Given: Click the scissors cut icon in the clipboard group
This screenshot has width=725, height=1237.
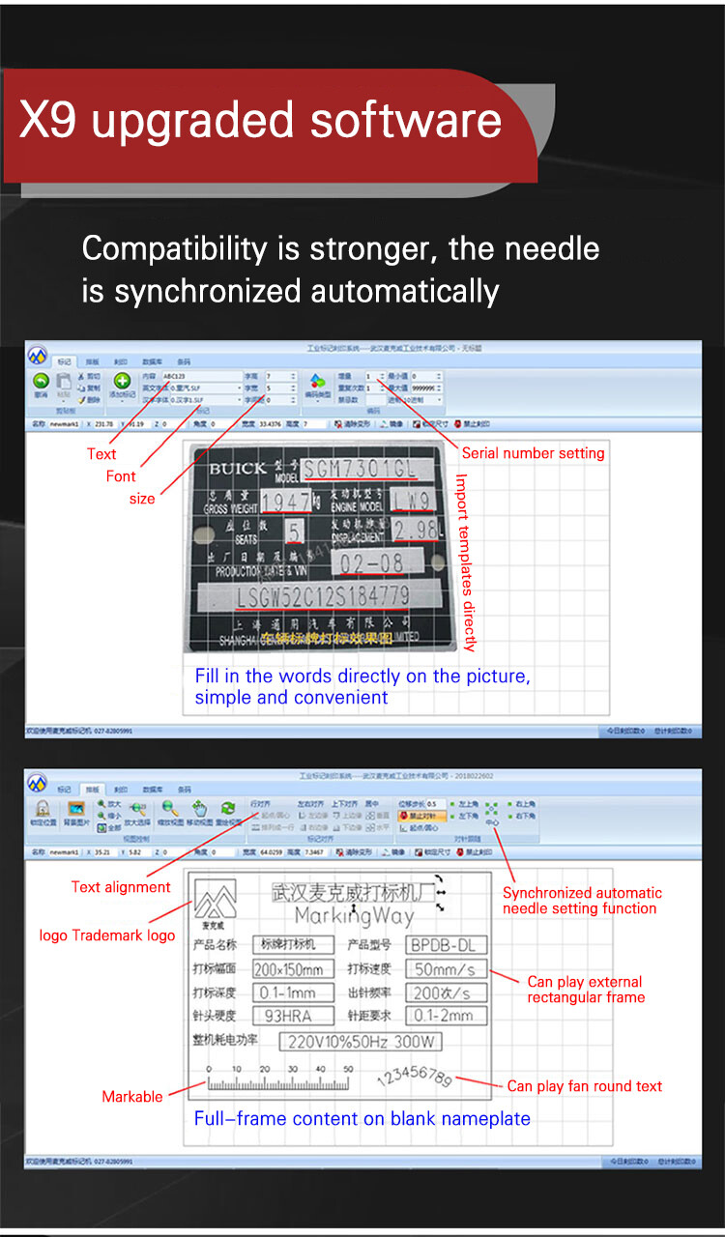Looking at the screenshot, I should coord(81,376).
